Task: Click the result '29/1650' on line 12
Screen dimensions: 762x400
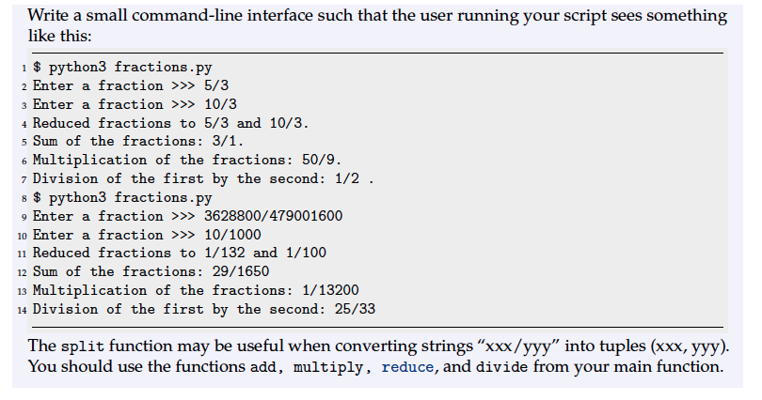Action: tap(241, 271)
